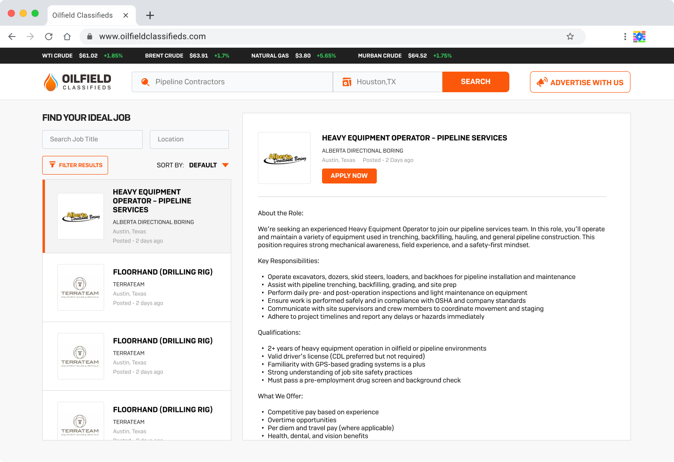Click the location pin icon beside Houston,TX
The height and width of the screenshot is (462, 674).
pos(347,82)
